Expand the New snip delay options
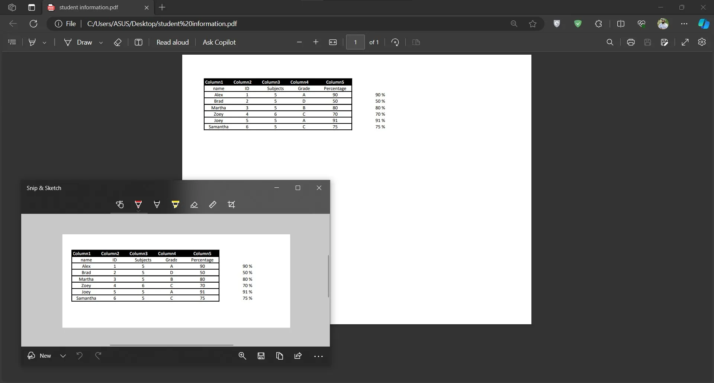This screenshot has width=714, height=383. click(63, 356)
